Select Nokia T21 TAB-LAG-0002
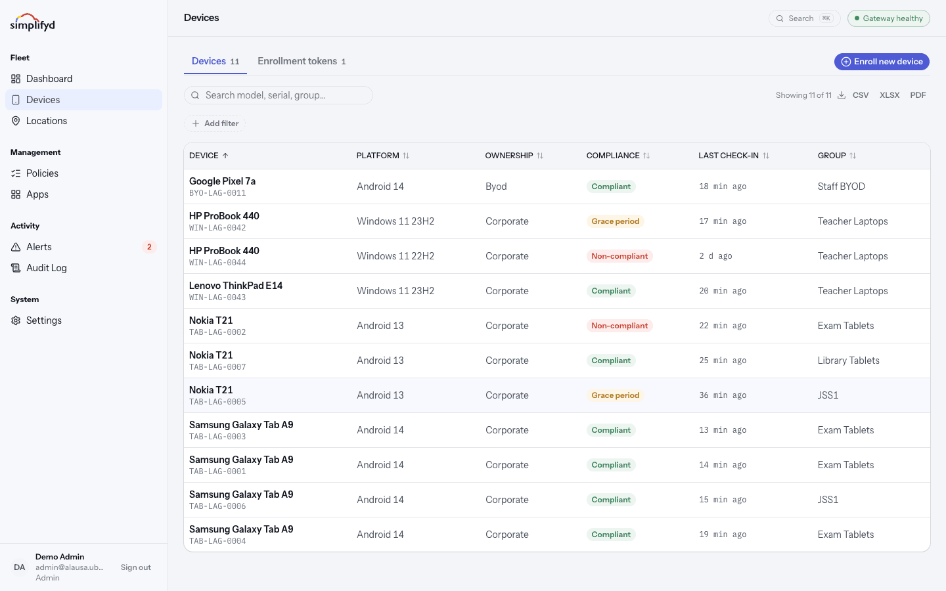 pos(557,326)
